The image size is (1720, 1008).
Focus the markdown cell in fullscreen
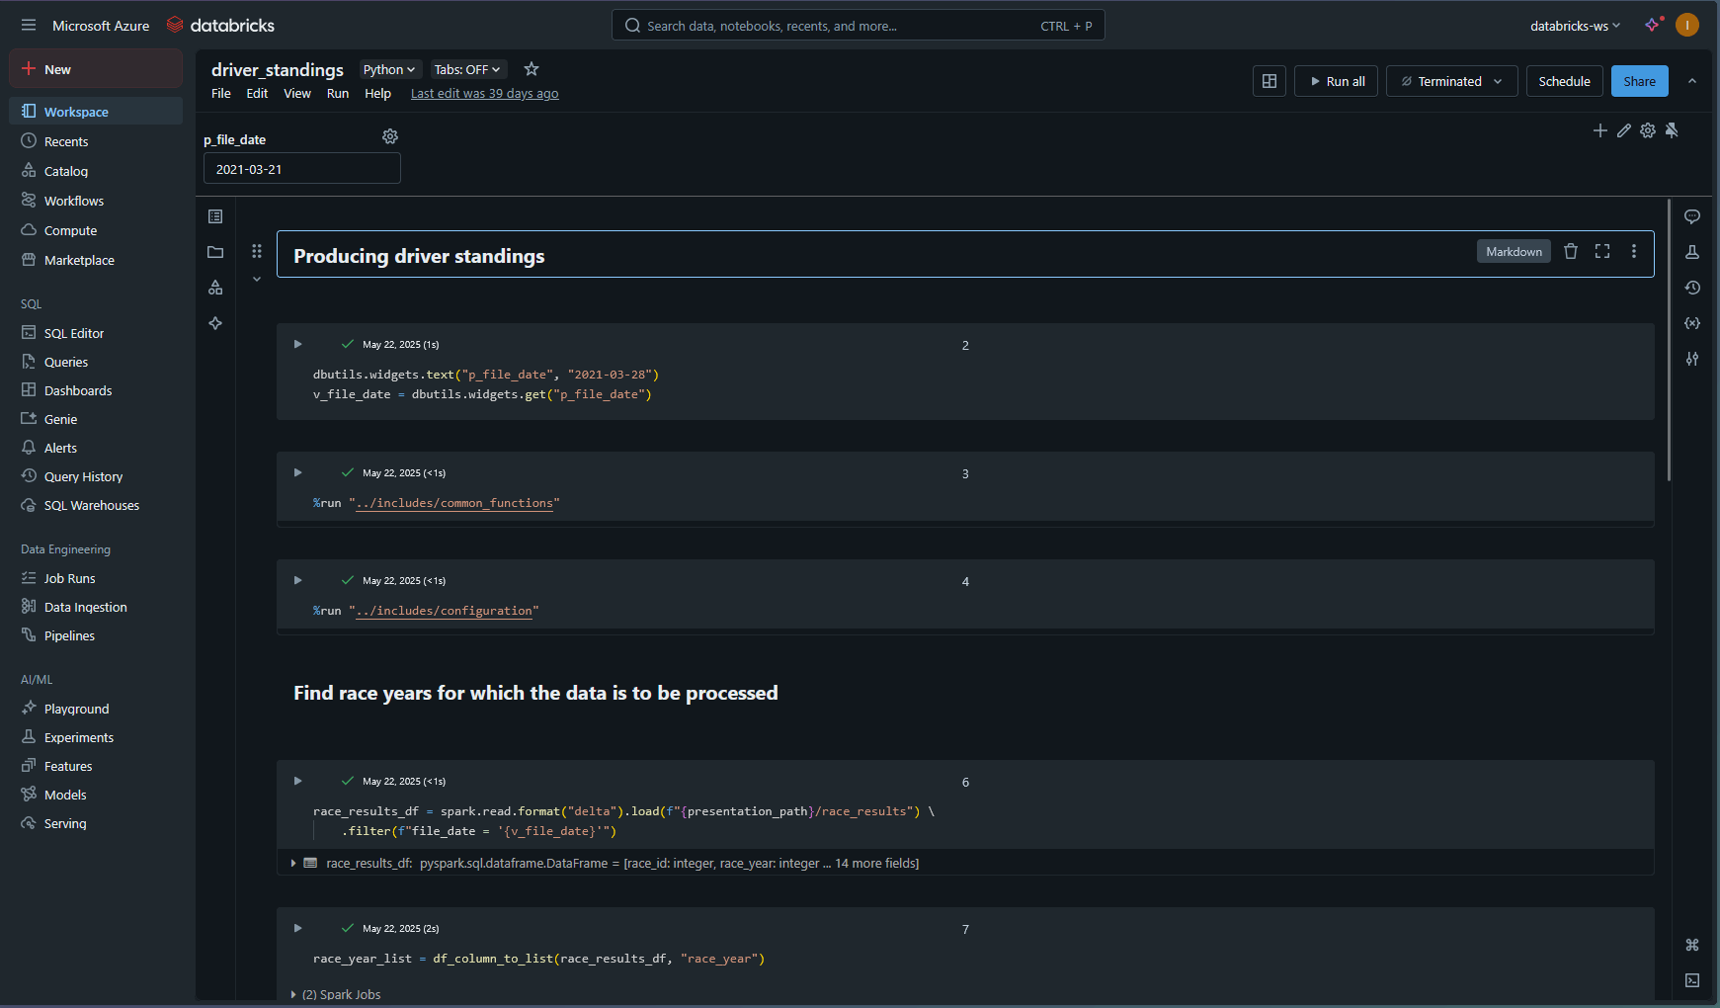coord(1602,252)
